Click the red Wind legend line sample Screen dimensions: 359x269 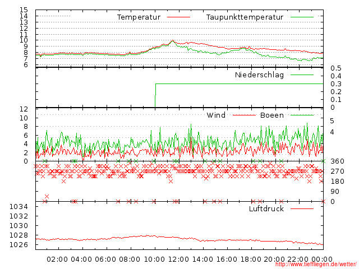pyautogui.click(x=245, y=115)
